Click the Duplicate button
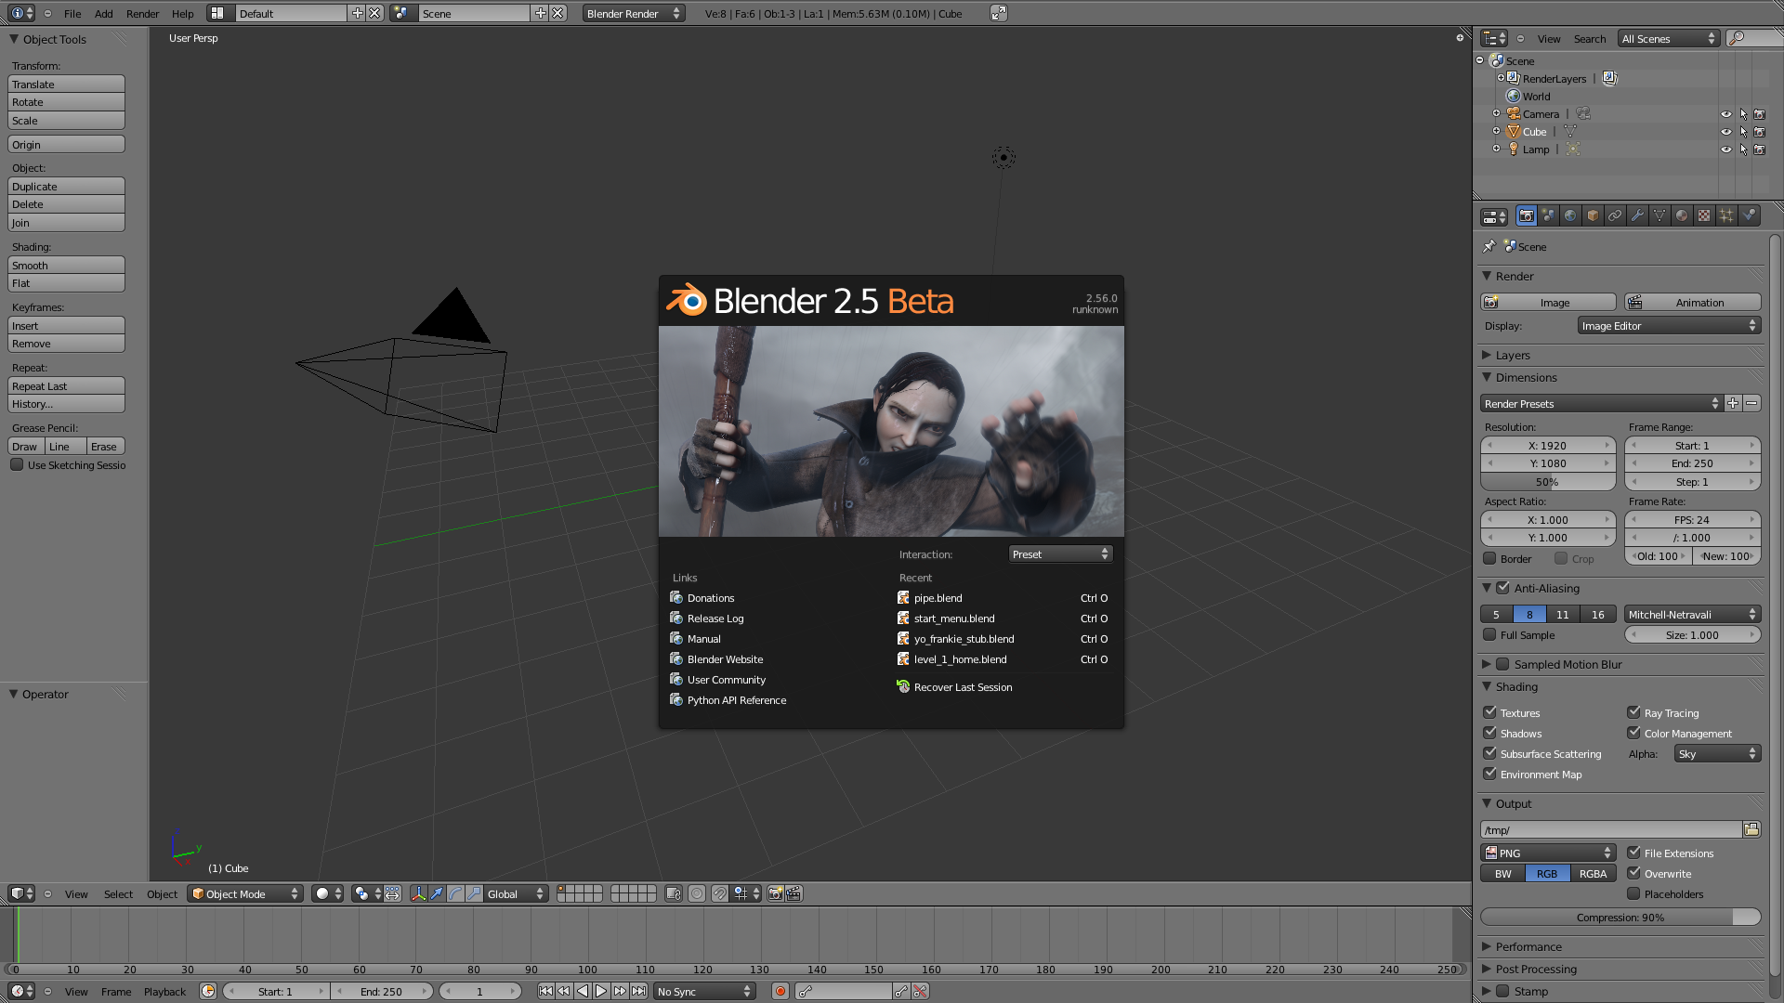 [66, 186]
